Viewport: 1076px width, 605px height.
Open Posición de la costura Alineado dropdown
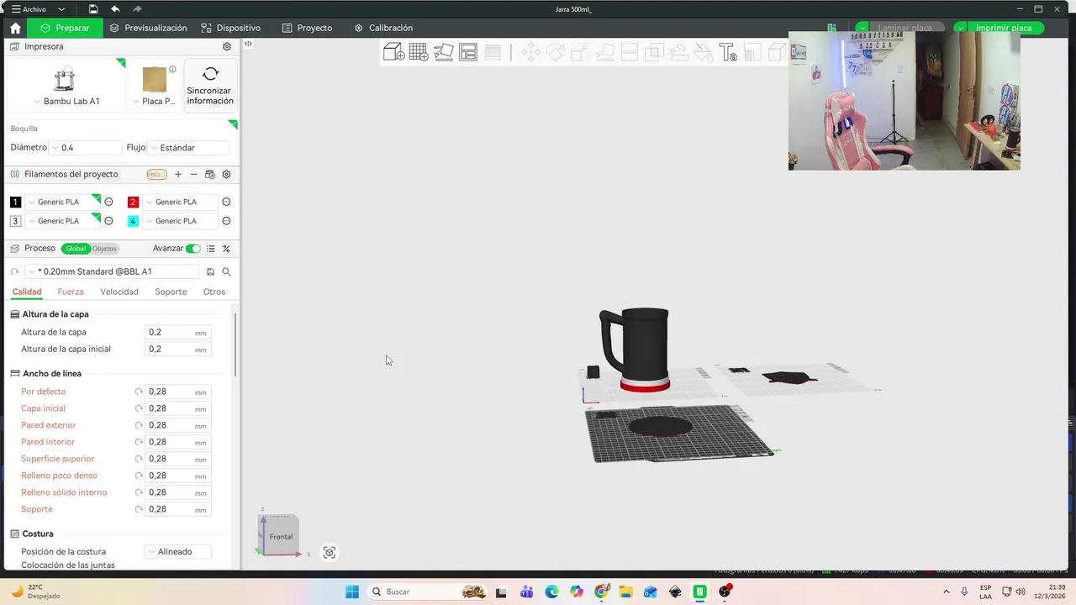click(177, 552)
